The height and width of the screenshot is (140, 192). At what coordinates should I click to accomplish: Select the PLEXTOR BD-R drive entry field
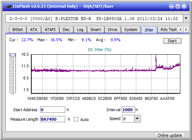pos(94,19)
